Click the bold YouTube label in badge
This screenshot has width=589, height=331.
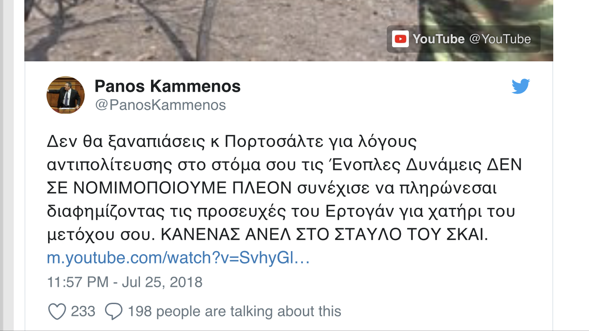[x=438, y=39]
